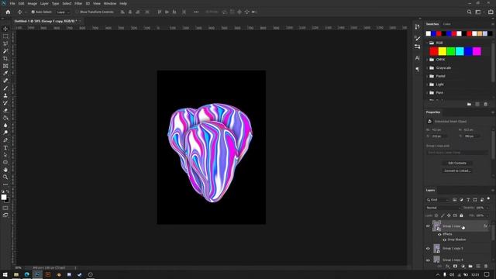Expand the Pastel swatch folder
The width and height of the screenshot is (496, 279).
(427, 76)
